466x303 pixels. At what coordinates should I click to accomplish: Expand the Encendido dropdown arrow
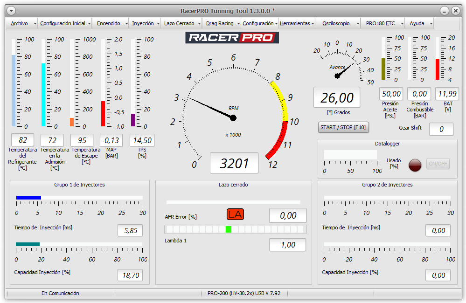point(126,23)
